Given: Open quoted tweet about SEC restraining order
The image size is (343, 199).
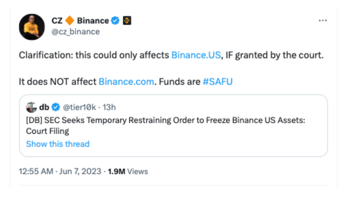Looking at the screenshot, I should click(x=174, y=126).
